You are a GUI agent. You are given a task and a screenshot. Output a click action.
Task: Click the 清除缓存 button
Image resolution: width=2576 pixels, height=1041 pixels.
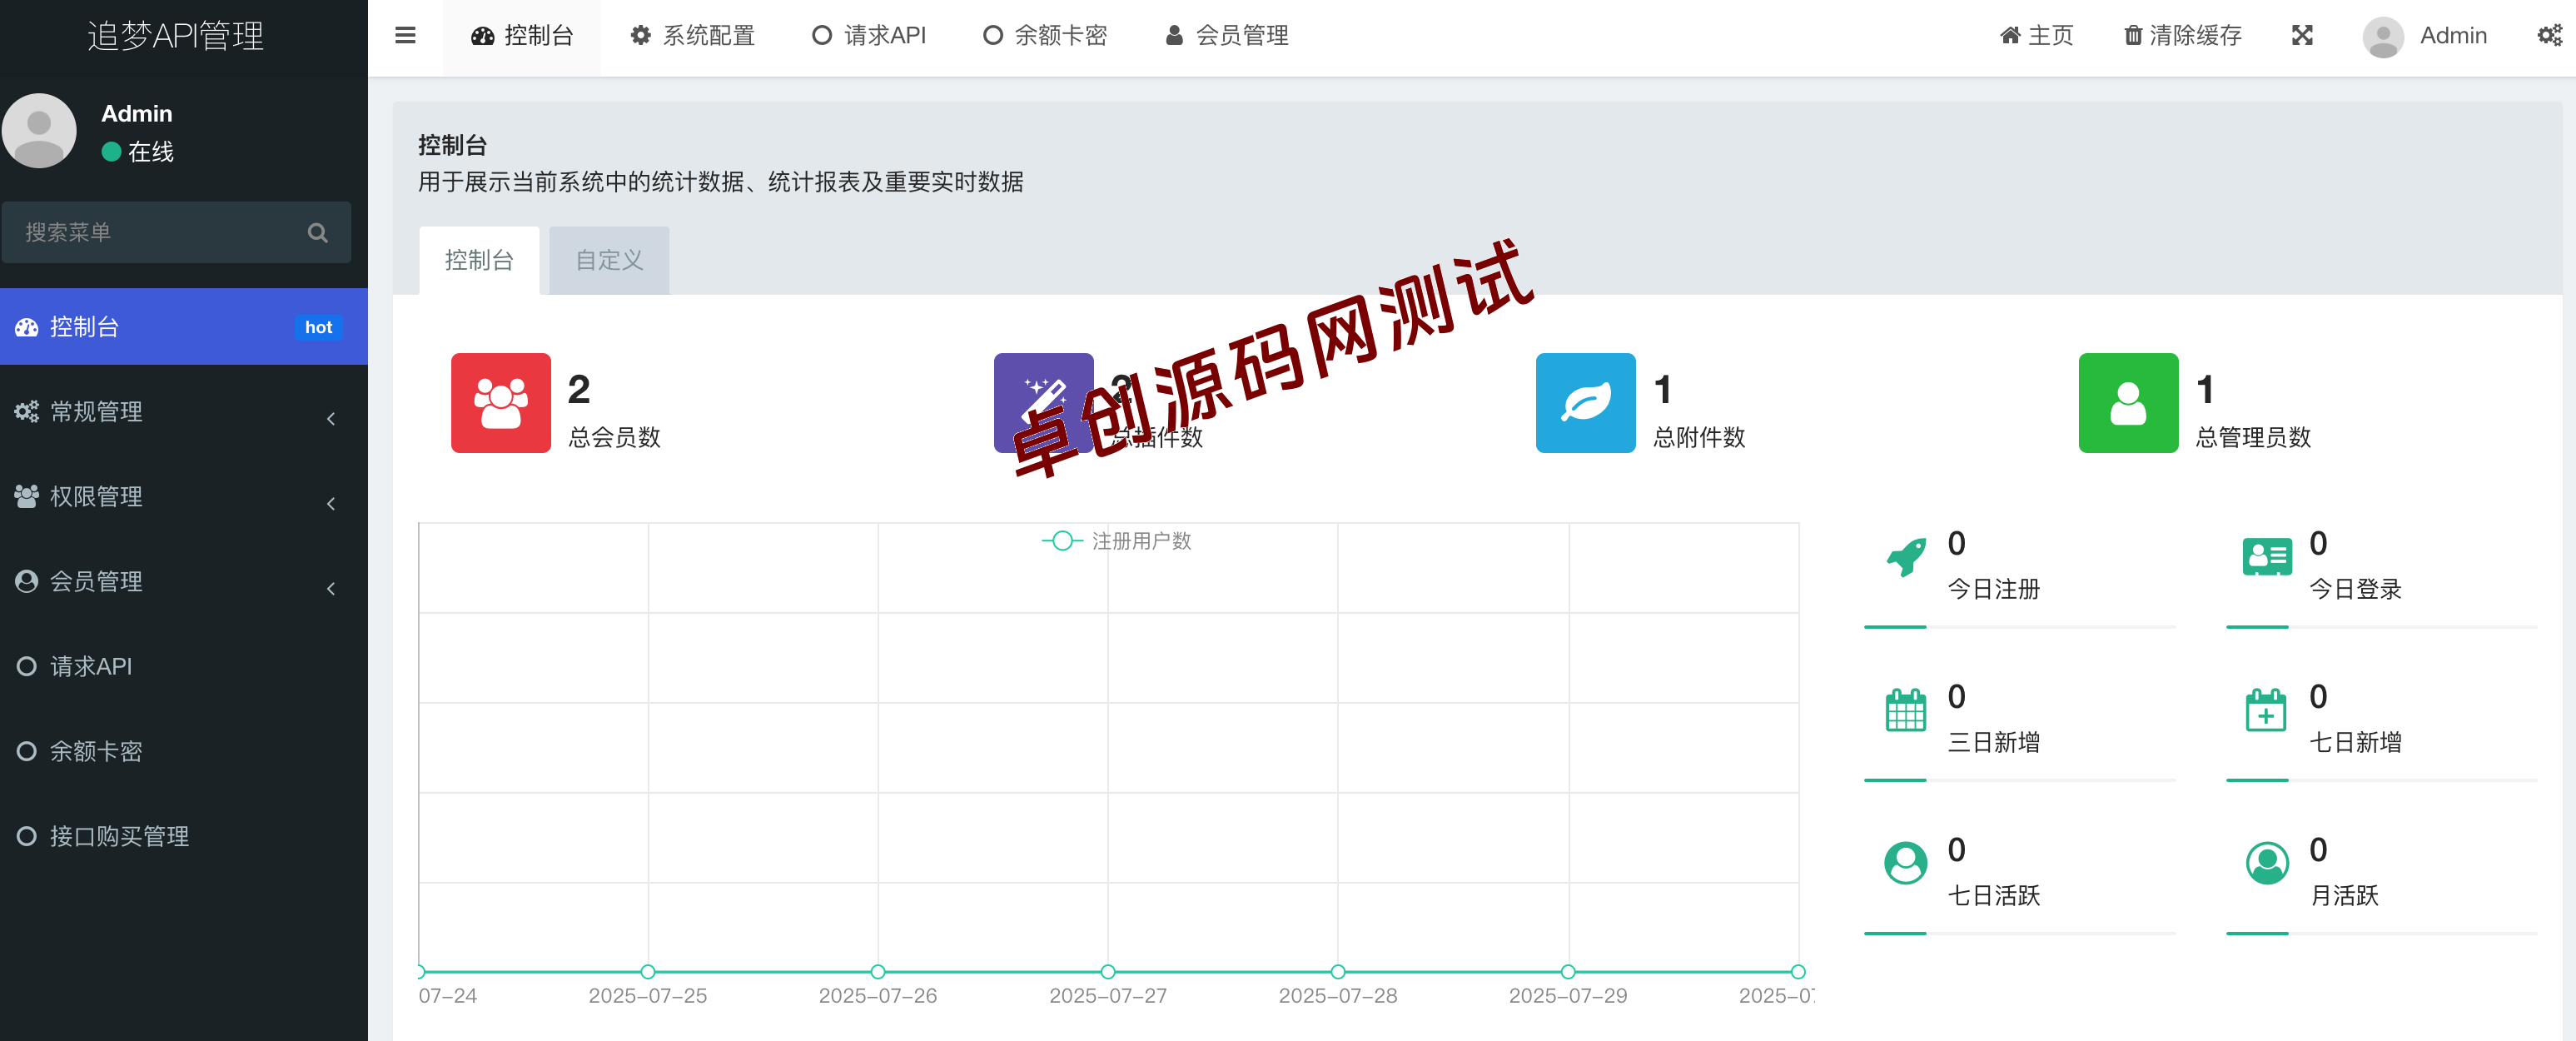(2182, 36)
